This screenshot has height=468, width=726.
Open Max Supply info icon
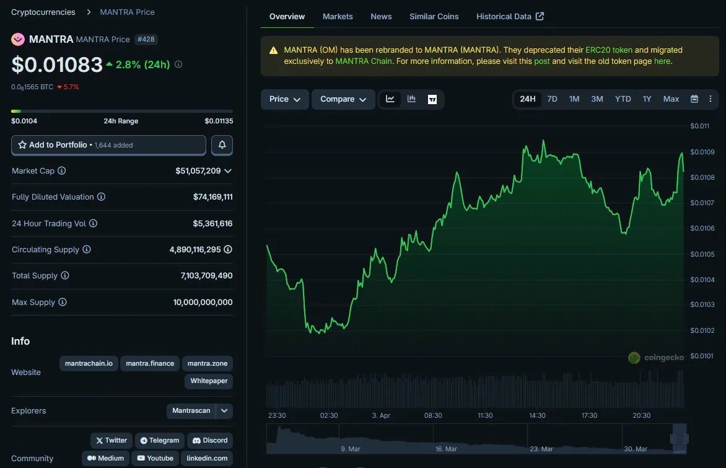pyautogui.click(x=63, y=302)
